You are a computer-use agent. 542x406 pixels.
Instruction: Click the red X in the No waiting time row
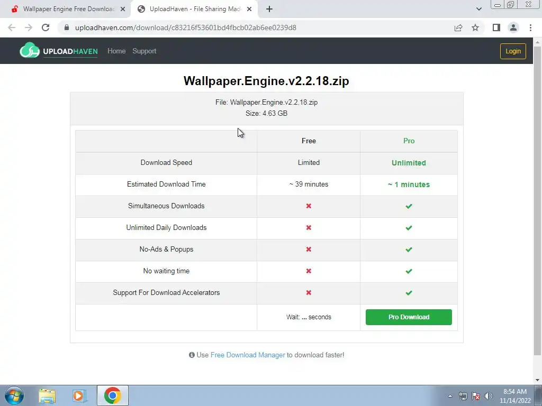point(309,271)
